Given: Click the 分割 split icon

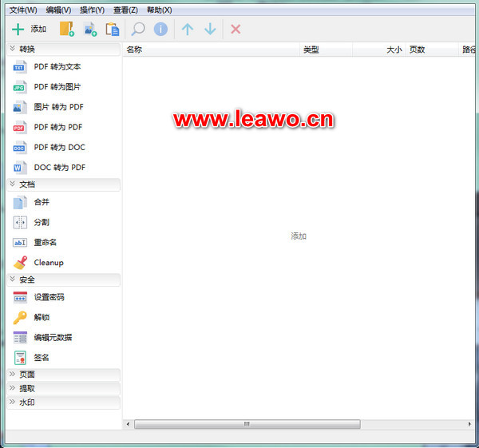Looking at the screenshot, I should pos(20,223).
